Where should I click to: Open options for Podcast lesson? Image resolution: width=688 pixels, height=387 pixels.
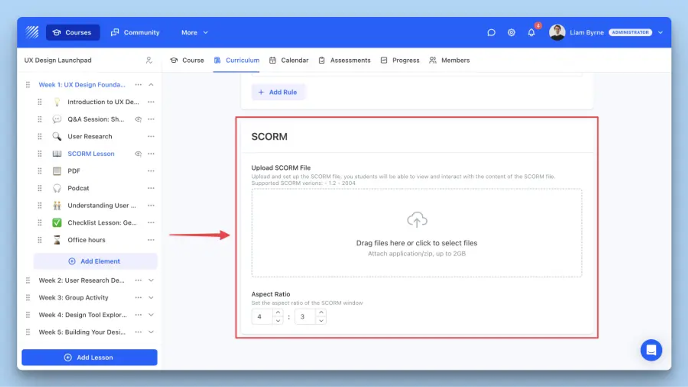pyautogui.click(x=151, y=188)
